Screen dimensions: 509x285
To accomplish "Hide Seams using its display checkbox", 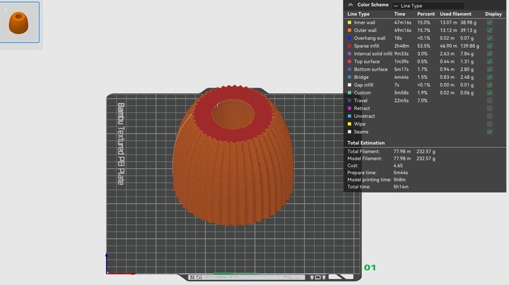I will (x=490, y=132).
